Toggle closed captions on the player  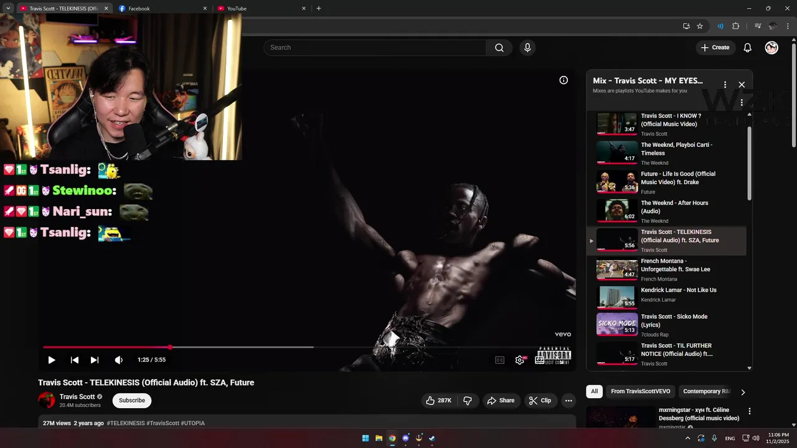[499, 360]
